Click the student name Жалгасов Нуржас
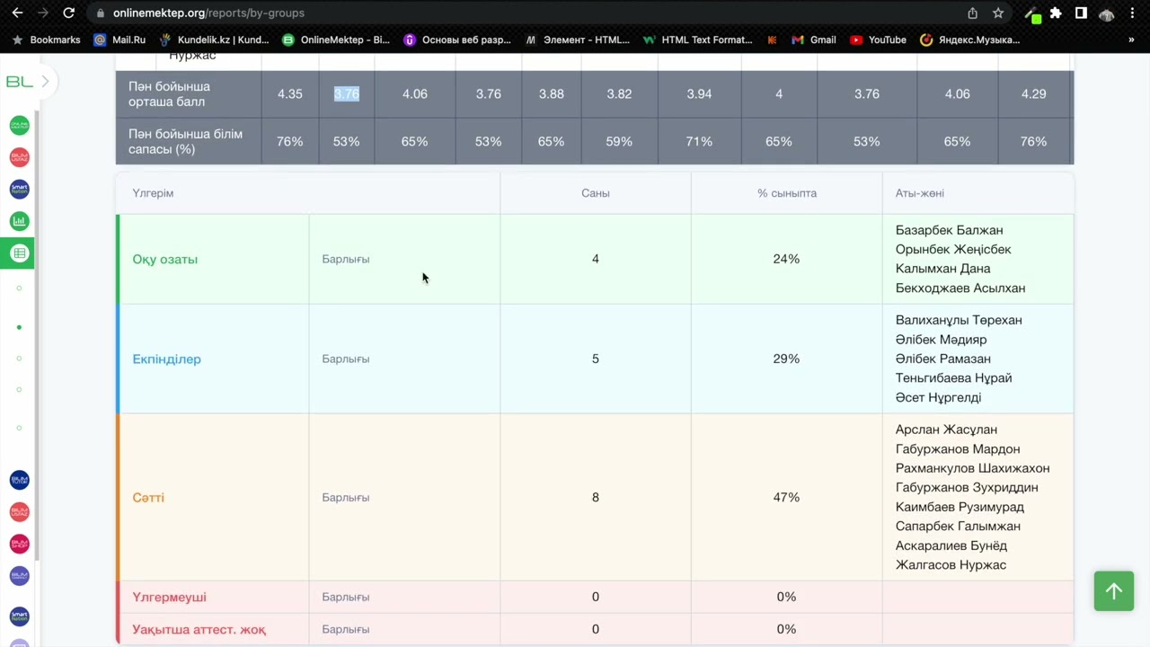Viewport: 1150px width, 647px height. [951, 564]
